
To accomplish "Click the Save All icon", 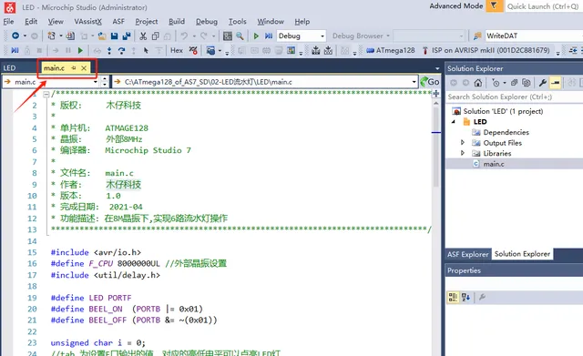I will pos(127,36).
